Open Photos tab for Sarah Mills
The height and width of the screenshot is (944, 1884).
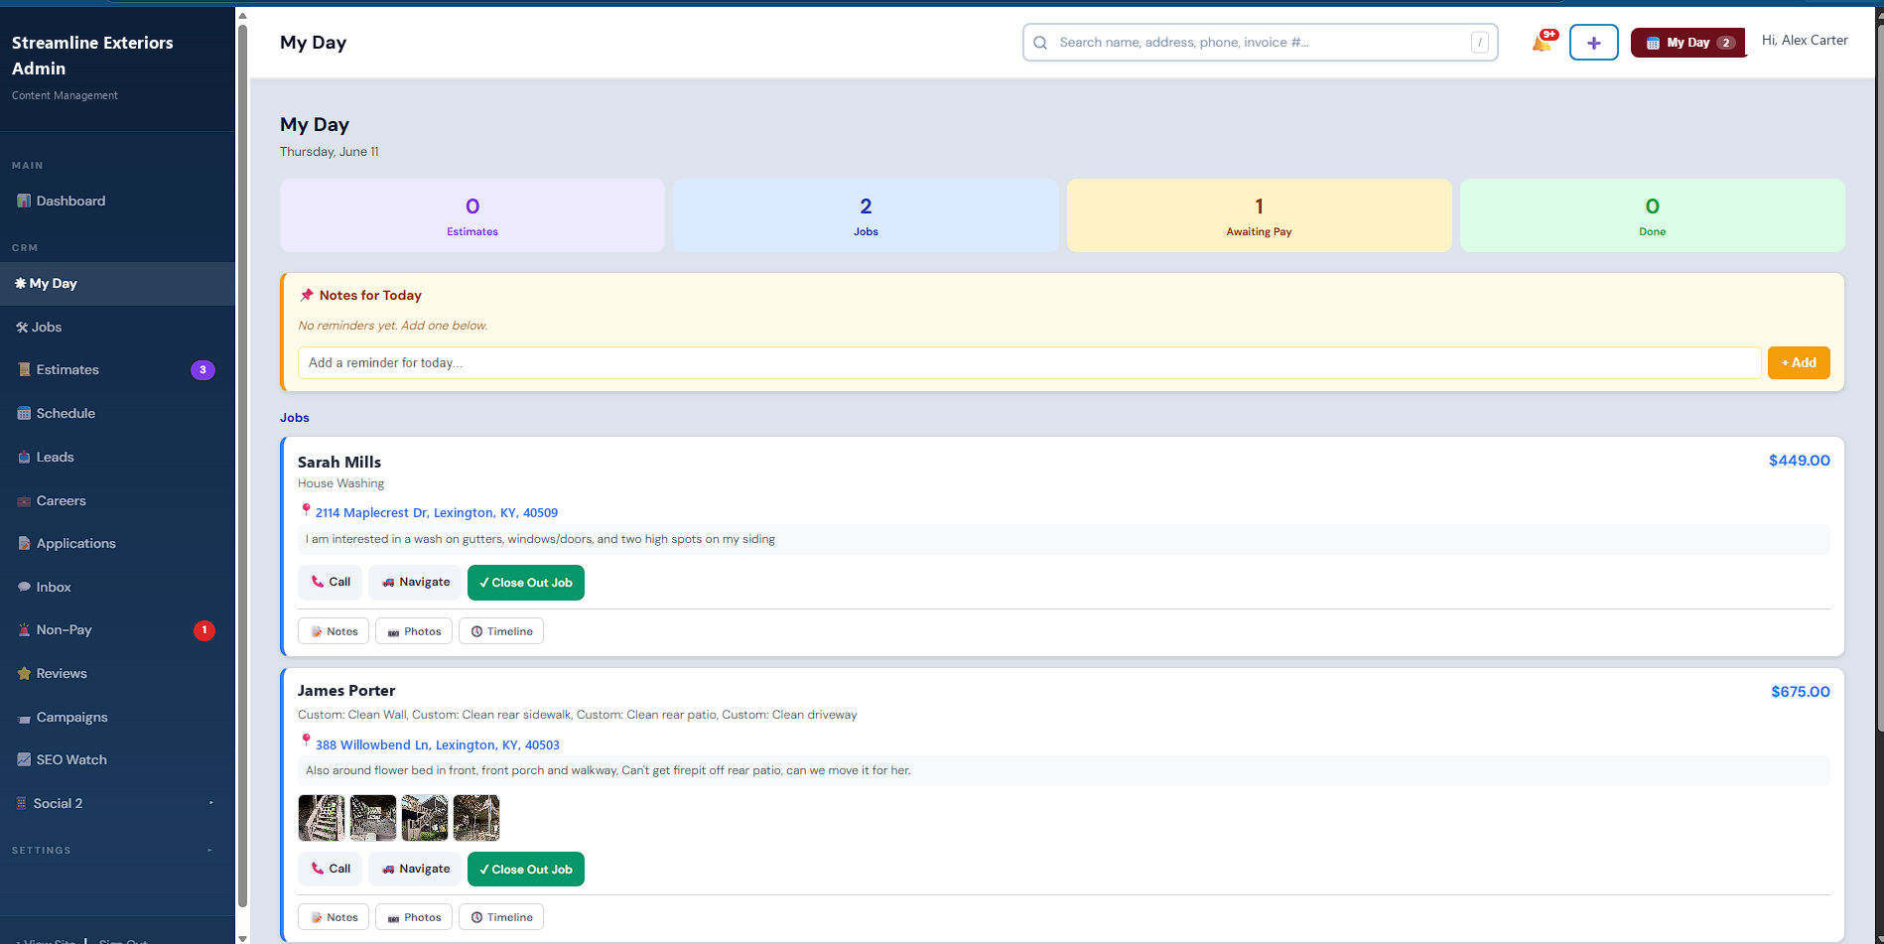tap(414, 631)
